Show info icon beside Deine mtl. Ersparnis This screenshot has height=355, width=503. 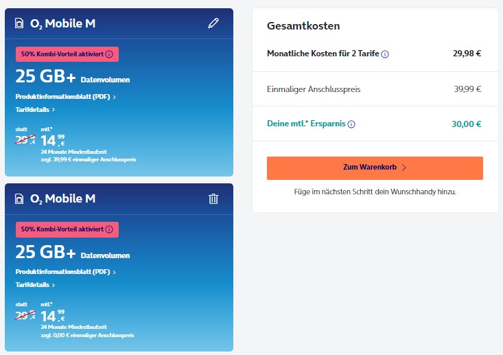click(351, 125)
